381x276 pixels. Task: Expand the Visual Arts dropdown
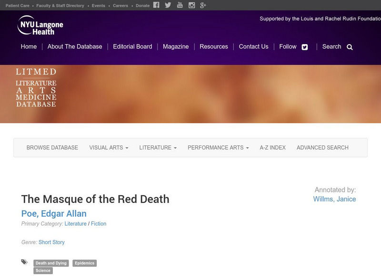109,148
